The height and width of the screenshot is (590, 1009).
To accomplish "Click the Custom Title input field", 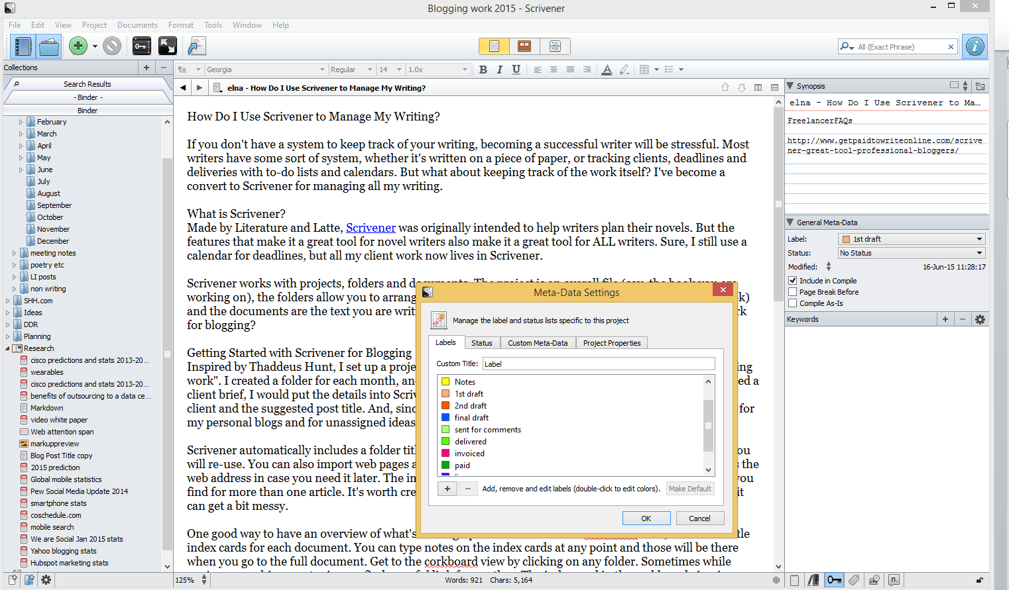I will pyautogui.click(x=599, y=364).
